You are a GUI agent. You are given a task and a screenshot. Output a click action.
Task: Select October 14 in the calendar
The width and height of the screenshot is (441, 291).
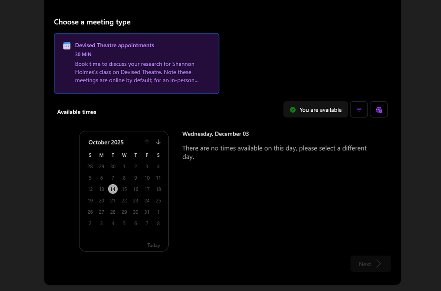(x=113, y=189)
